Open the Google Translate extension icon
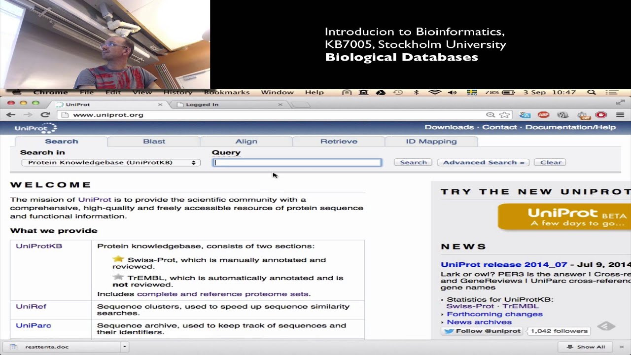Screen dimensions: 631x355 (525, 115)
